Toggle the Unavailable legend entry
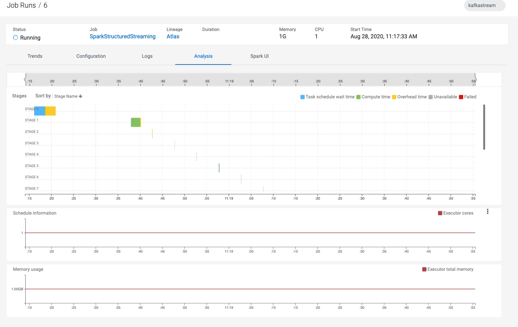Image resolution: width=518 pixels, height=327 pixels. click(431, 96)
